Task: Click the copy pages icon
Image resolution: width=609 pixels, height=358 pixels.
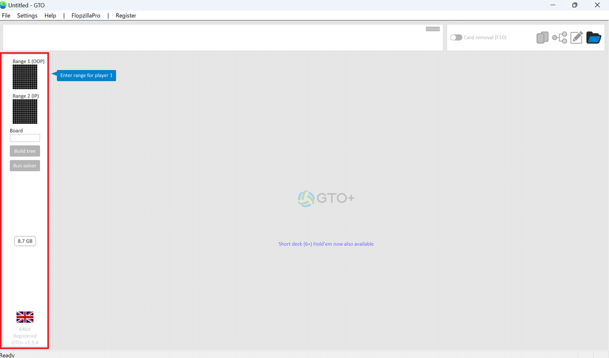Action: (543, 38)
